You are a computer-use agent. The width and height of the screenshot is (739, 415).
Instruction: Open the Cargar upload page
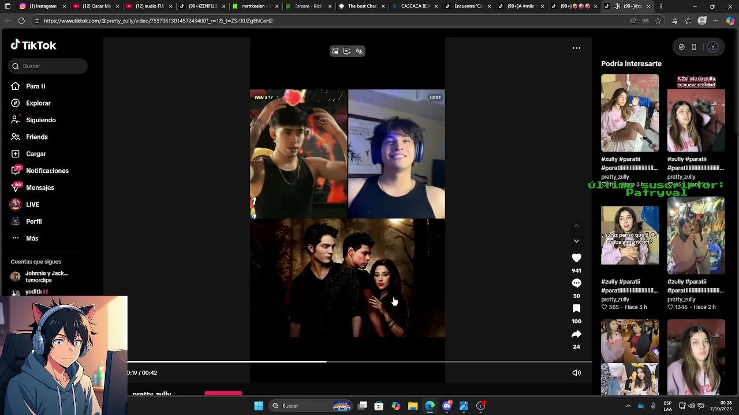coord(36,154)
